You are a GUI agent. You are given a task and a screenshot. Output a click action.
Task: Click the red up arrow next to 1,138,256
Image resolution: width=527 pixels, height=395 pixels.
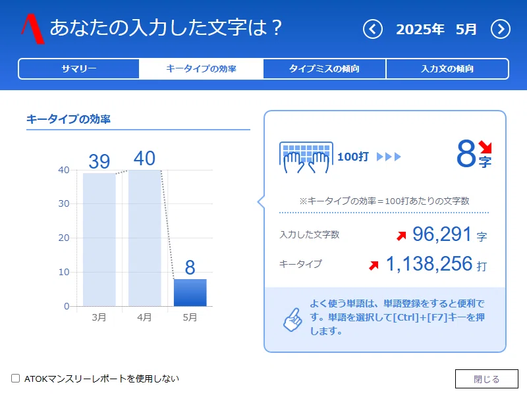[374, 265]
